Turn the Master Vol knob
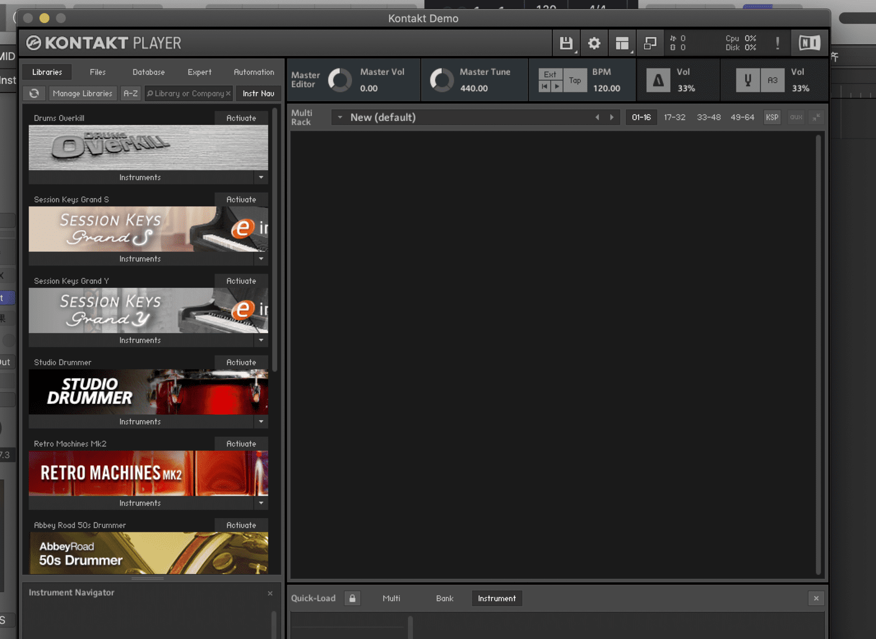This screenshot has height=639, width=876. pyautogui.click(x=340, y=80)
